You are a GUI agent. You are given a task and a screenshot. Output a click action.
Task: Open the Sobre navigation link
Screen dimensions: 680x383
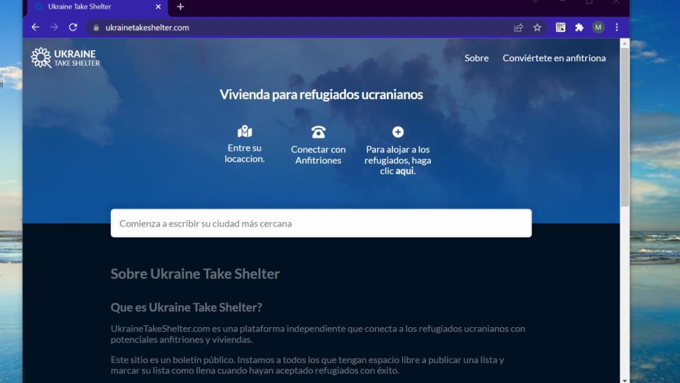click(476, 58)
